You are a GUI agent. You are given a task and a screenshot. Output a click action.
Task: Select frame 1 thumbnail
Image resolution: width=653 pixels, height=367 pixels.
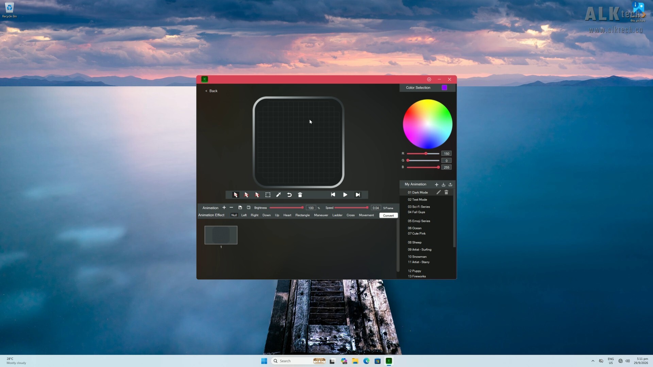(221, 235)
